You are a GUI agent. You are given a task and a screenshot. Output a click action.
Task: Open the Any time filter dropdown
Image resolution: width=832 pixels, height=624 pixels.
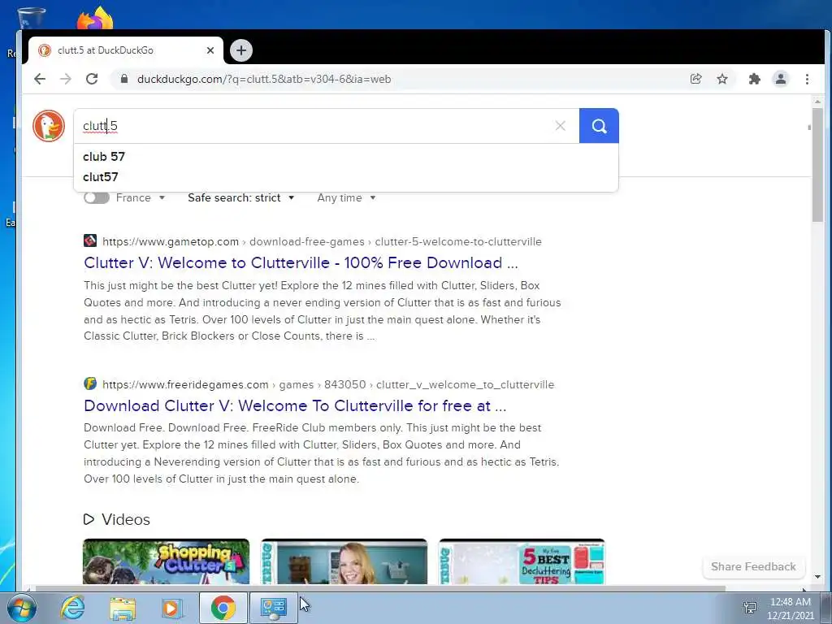pyautogui.click(x=346, y=198)
